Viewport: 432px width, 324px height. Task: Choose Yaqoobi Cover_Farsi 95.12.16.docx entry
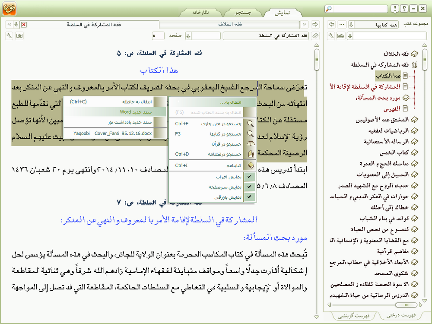(x=115, y=133)
